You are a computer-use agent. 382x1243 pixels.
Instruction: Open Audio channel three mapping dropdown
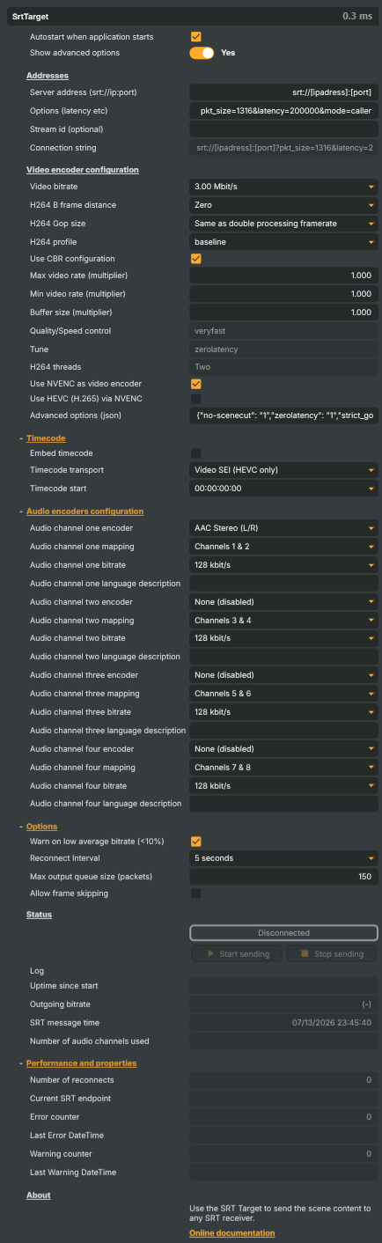(284, 694)
